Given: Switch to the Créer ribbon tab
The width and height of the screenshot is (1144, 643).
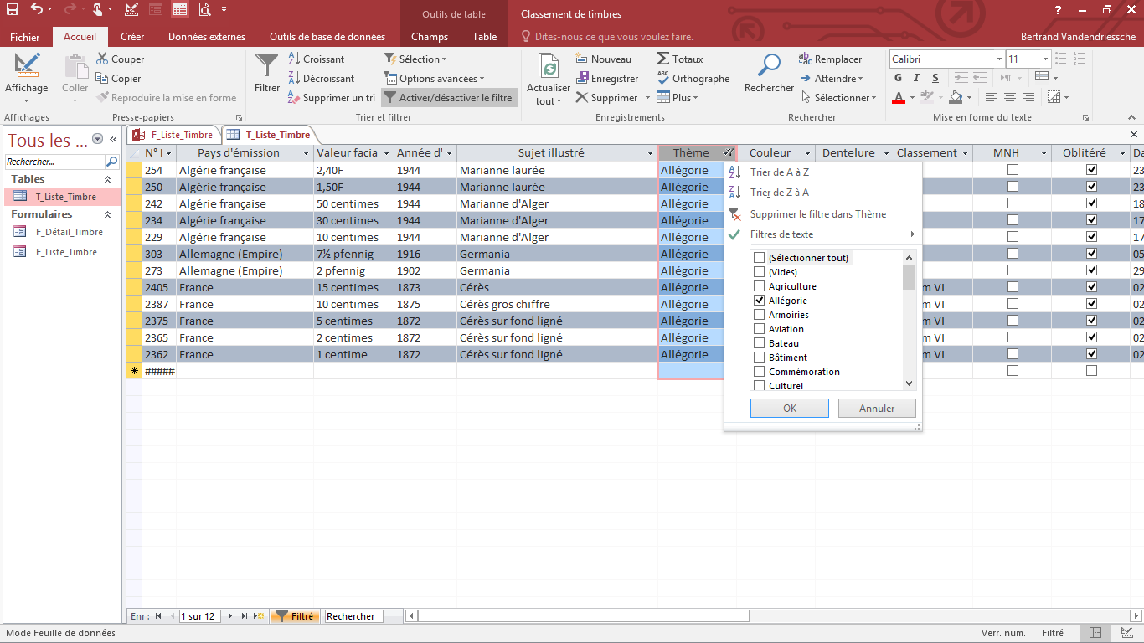Looking at the screenshot, I should tap(132, 37).
